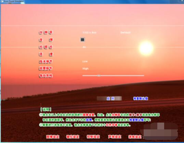The image size is (184, 143).
Task: Click the 分辨率 resolution label
Action: click(x=46, y=32)
